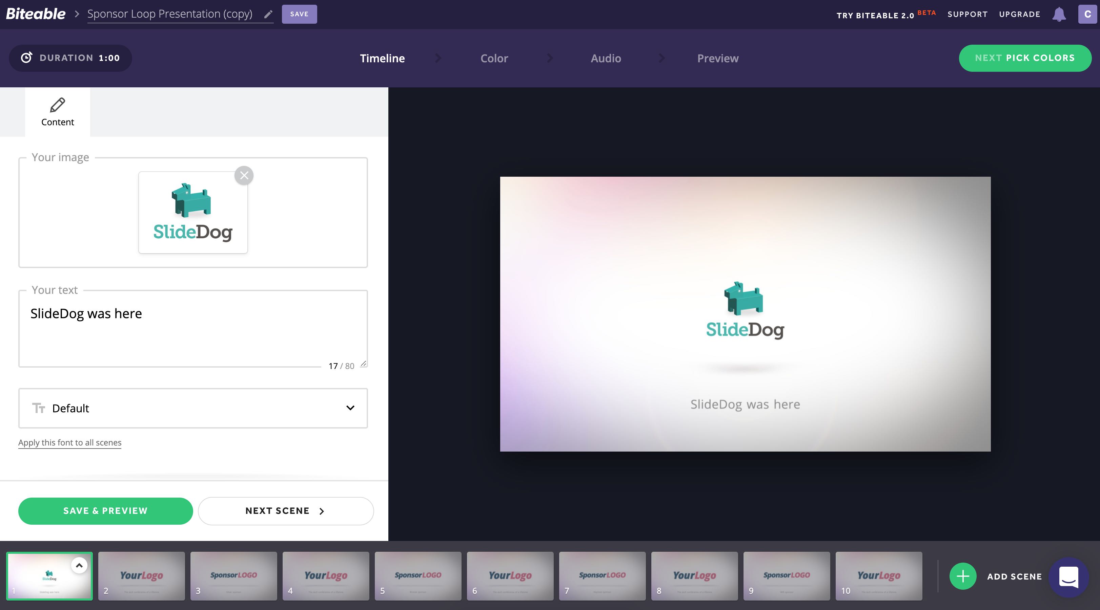Click the Tt font icon in the font selector
The height and width of the screenshot is (610, 1100).
39,408
